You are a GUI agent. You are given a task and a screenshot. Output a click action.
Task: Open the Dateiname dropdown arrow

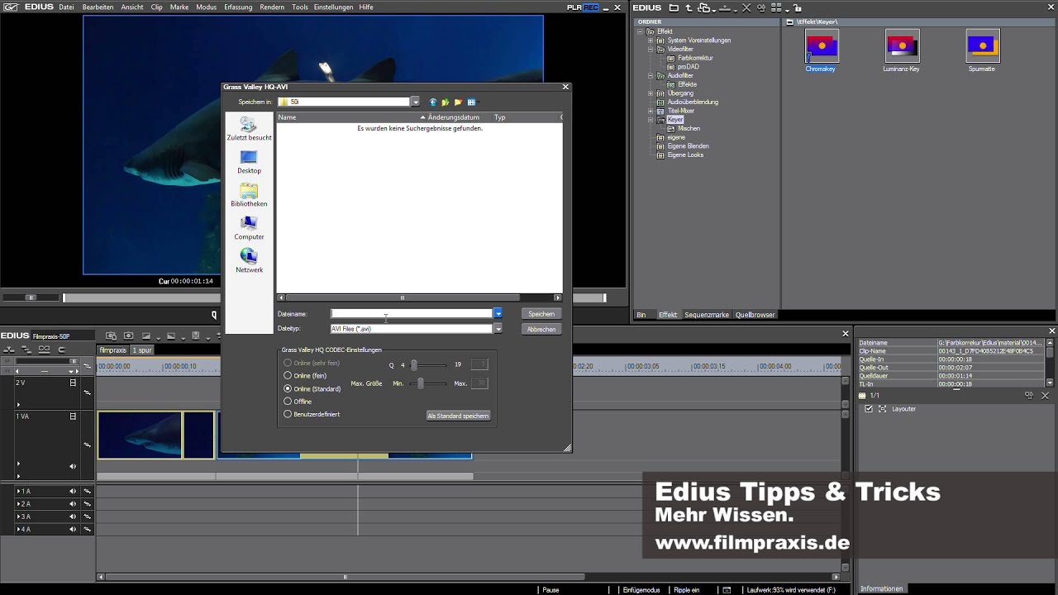pos(498,314)
